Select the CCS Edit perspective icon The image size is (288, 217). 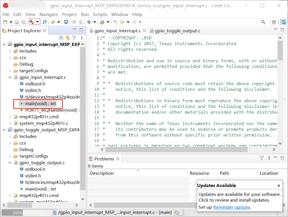284,22
